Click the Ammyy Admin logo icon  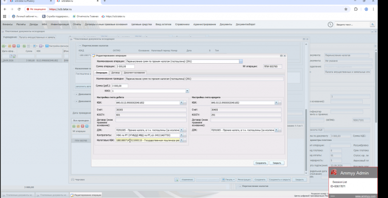[x=334, y=173]
